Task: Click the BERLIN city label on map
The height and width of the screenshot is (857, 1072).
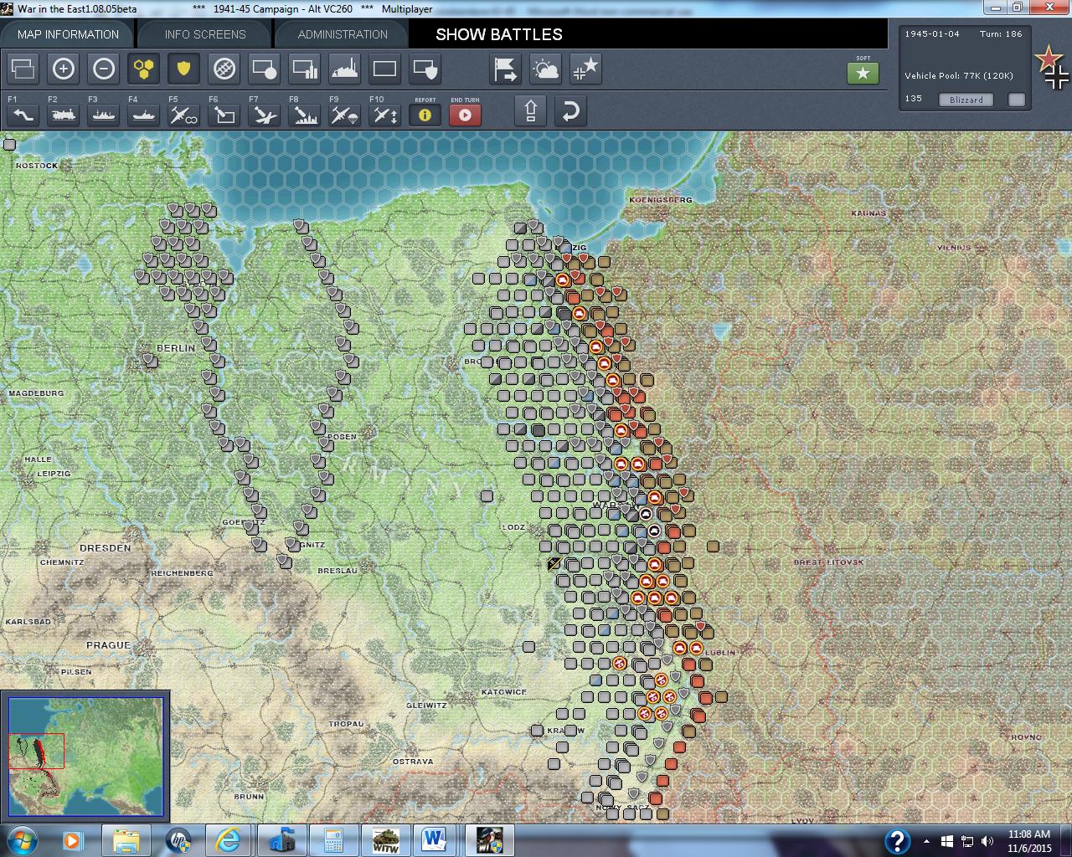Action: pos(176,347)
